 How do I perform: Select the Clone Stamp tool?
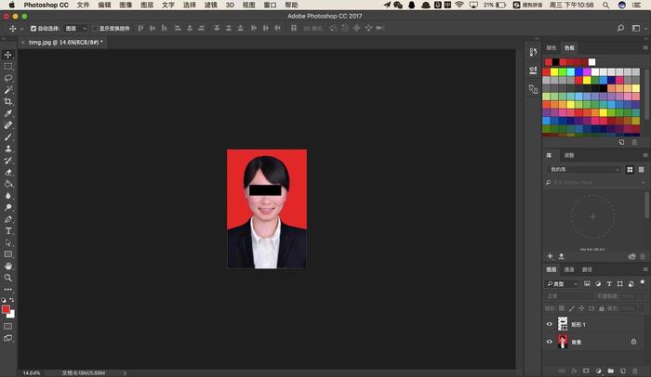tap(7, 149)
